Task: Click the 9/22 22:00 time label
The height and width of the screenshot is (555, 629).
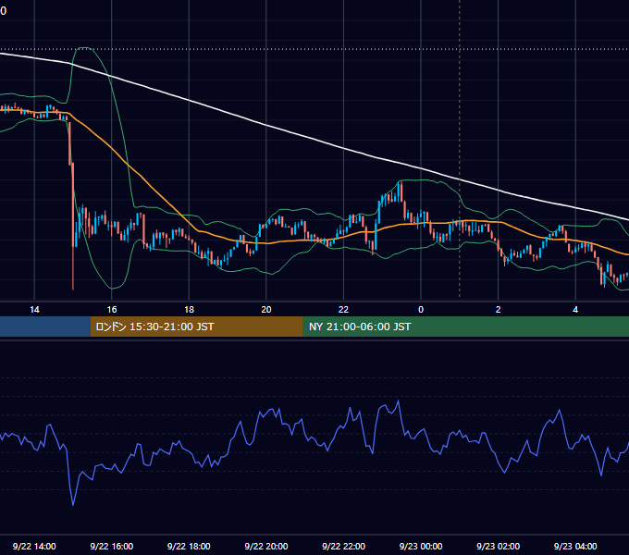Action: tap(343, 546)
